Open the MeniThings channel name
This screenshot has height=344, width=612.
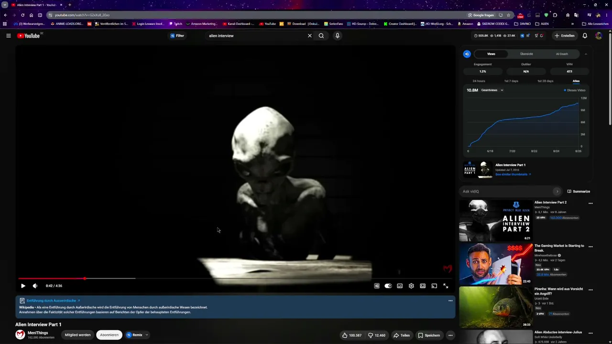(x=38, y=333)
